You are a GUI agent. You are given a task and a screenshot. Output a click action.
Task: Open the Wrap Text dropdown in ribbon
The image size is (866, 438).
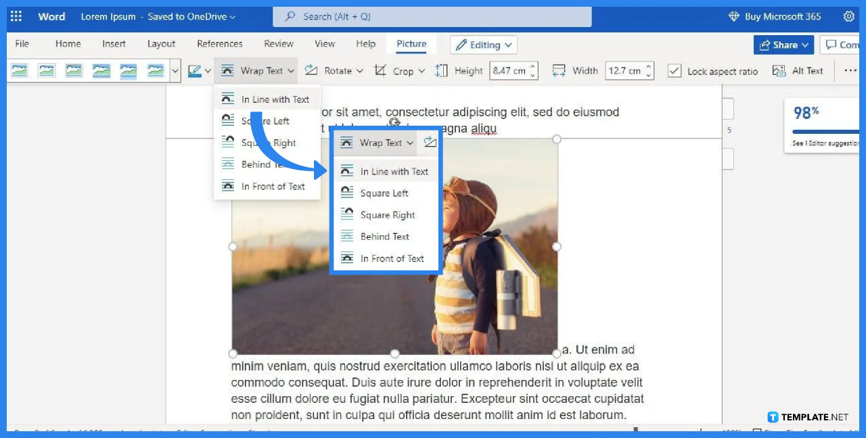(x=258, y=70)
